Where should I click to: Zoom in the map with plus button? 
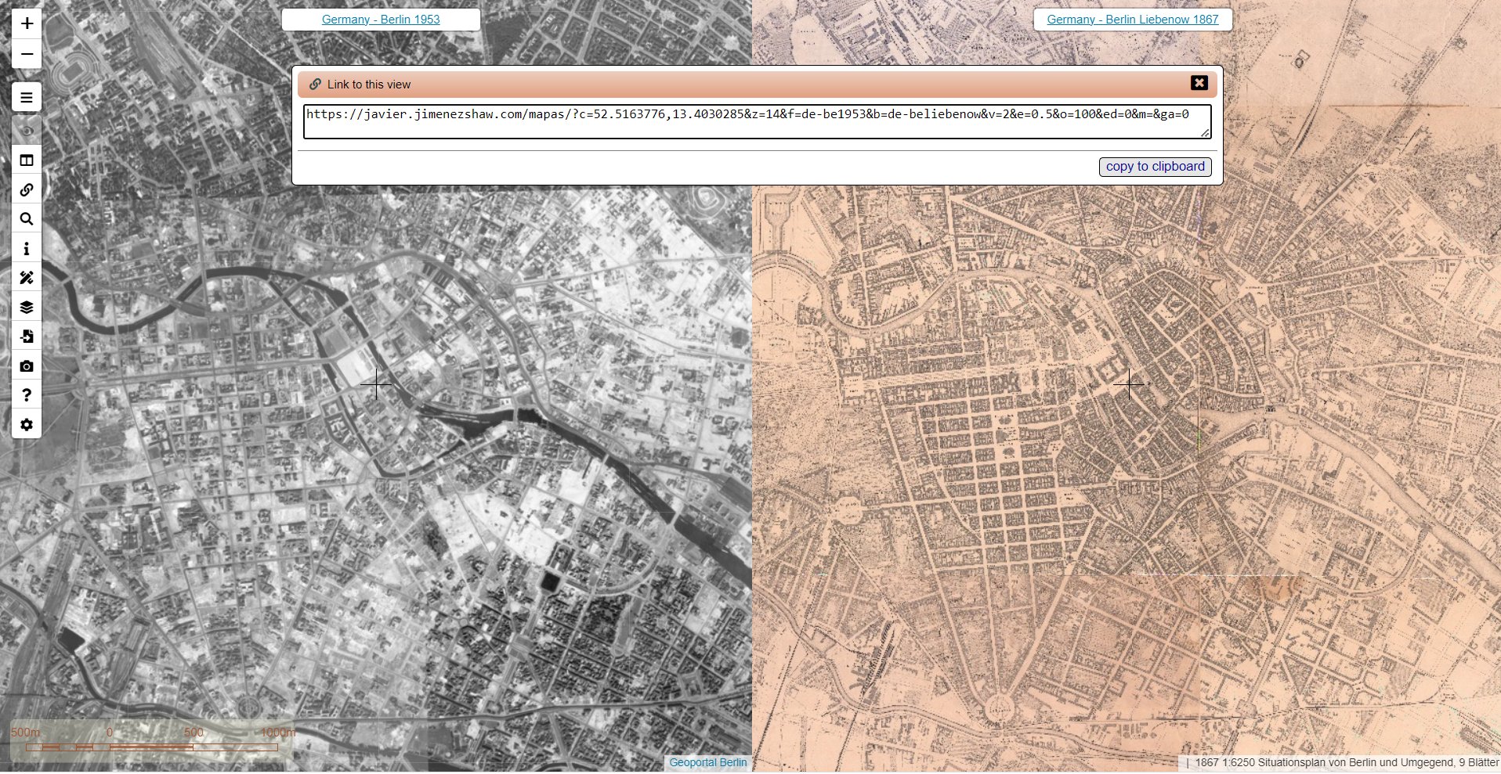[27, 23]
